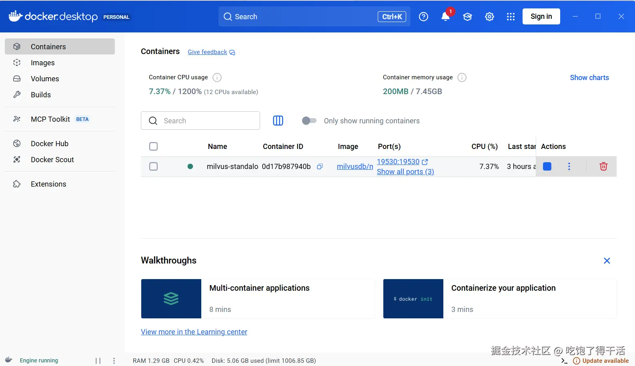The height and width of the screenshot is (366, 635).
Task: Open the milvusdb image link
Action: (x=355, y=166)
